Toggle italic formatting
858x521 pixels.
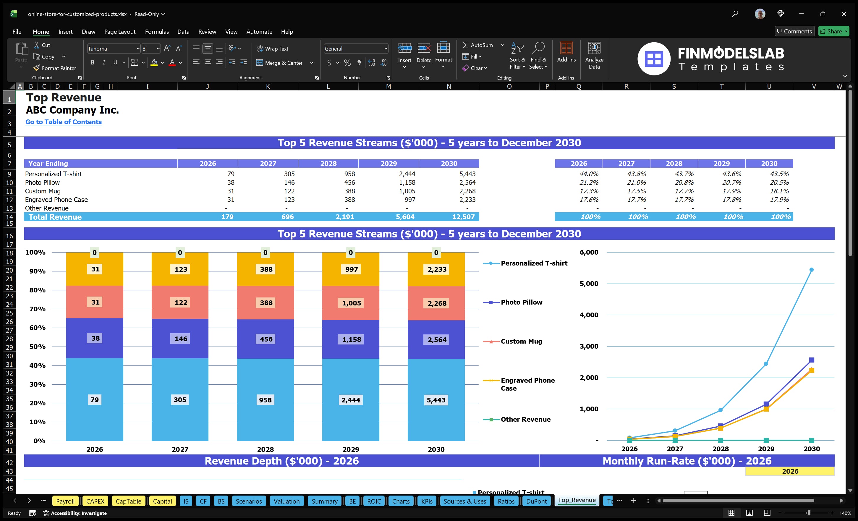tap(103, 62)
